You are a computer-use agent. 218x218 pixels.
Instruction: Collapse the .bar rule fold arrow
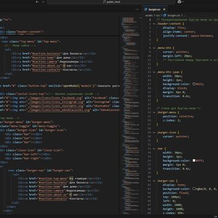[154, 149]
